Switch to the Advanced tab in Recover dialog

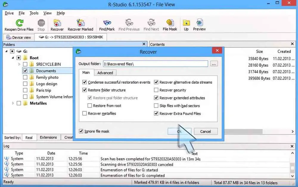coord(105,73)
